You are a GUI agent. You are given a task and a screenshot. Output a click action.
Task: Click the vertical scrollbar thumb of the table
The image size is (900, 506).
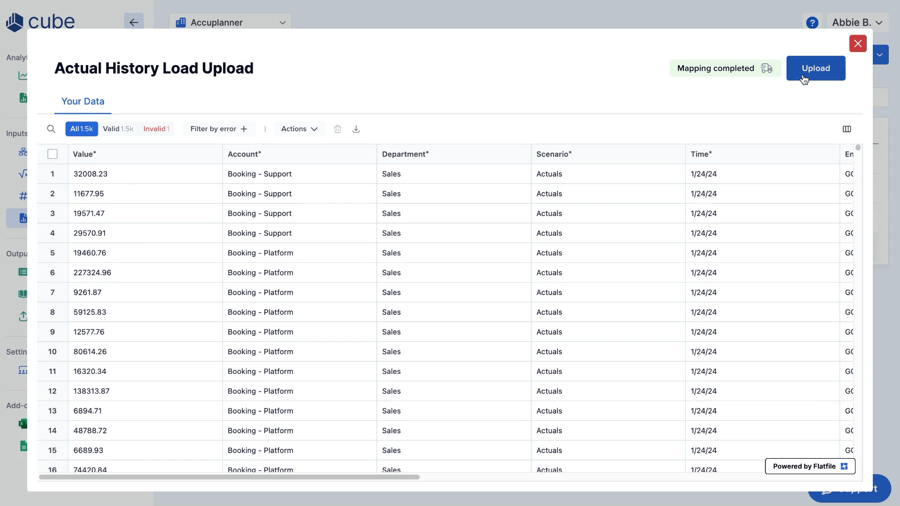858,148
